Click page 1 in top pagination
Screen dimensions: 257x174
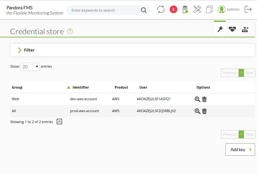tap(241, 73)
